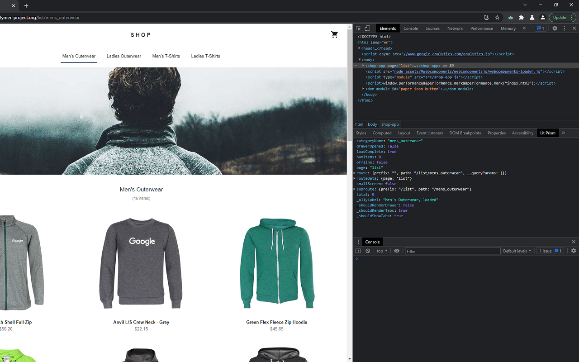This screenshot has width=579, height=362.
Task: Open the Accessibility pane
Action: point(523,133)
